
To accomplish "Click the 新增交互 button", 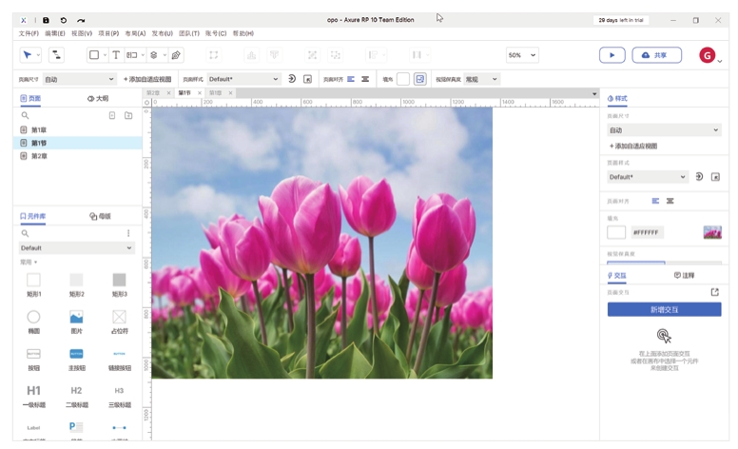I will tap(664, 309).
